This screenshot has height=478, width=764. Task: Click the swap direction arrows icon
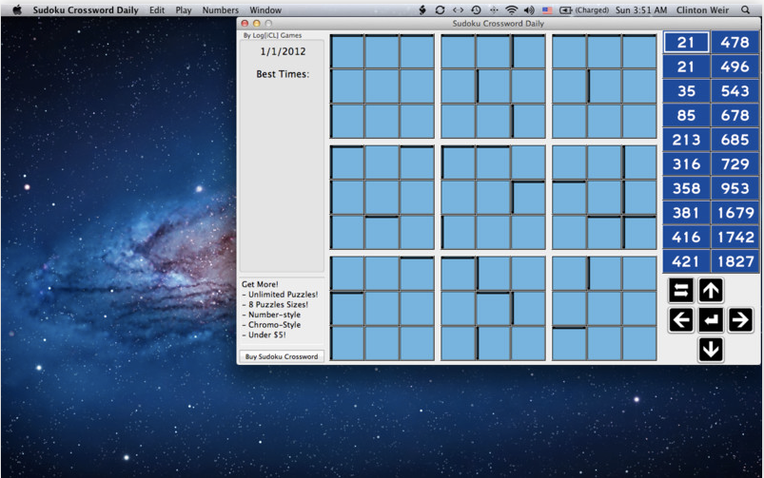[680, 291]
